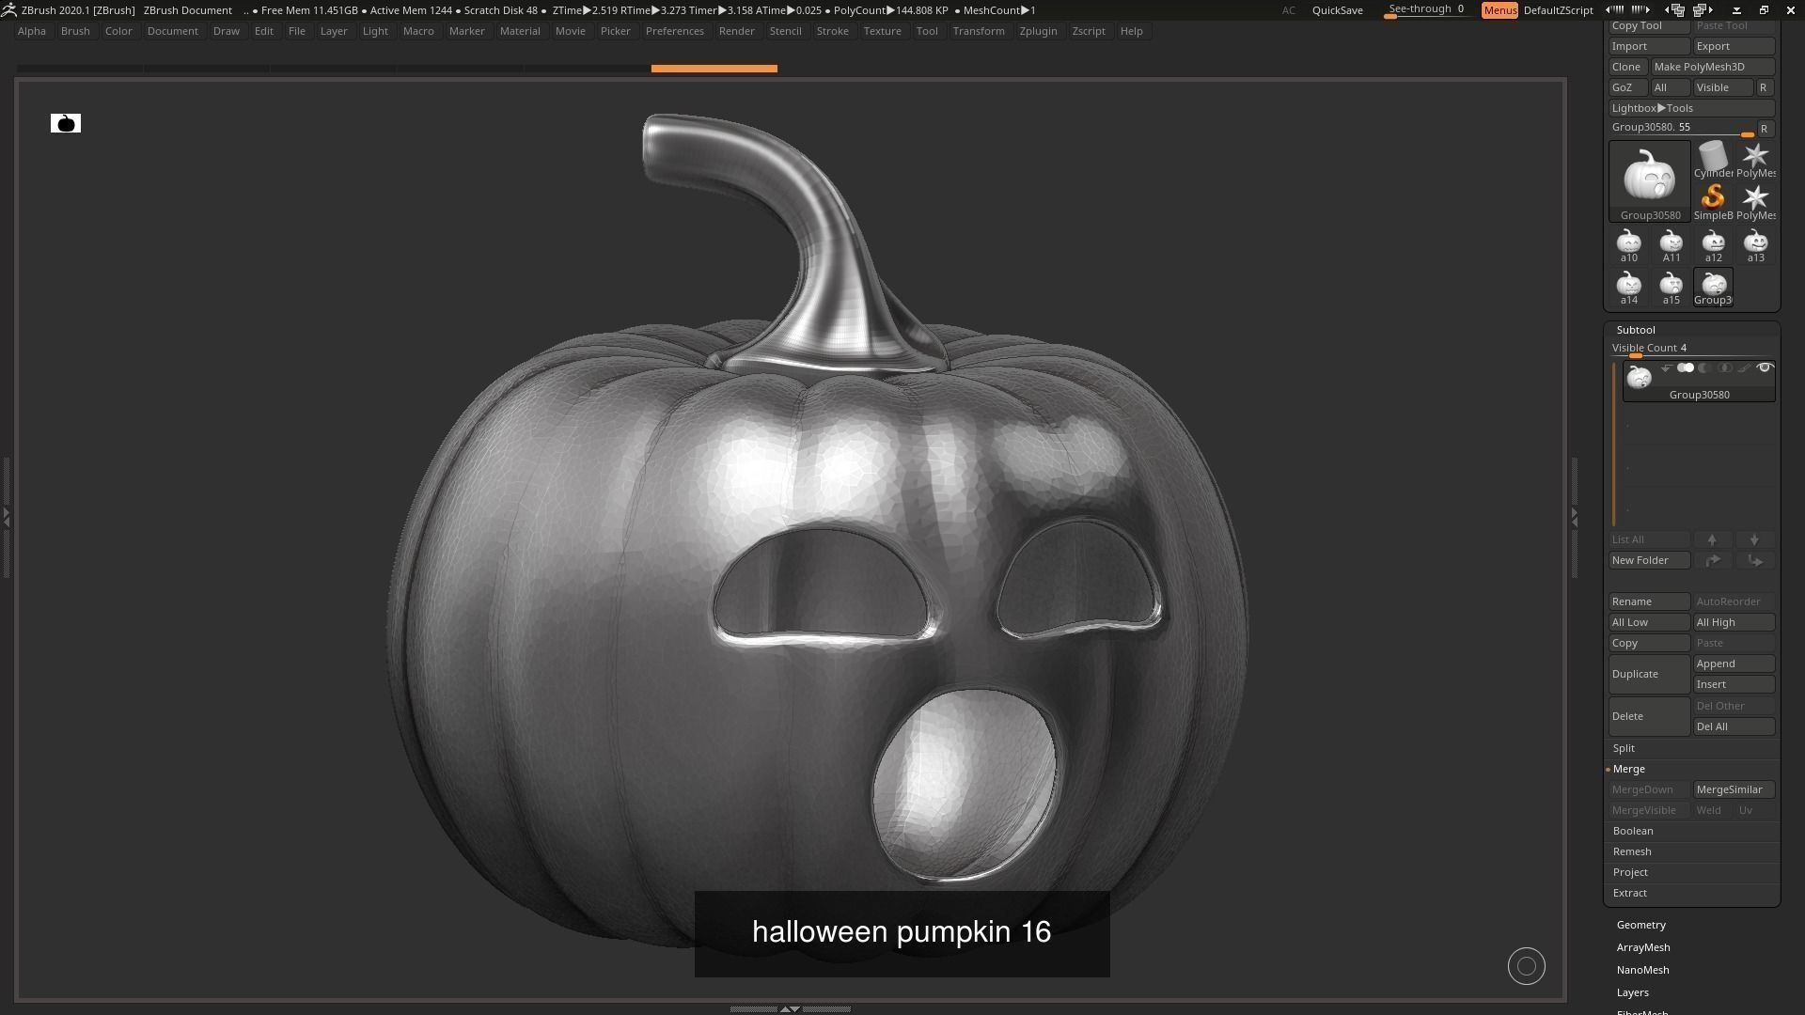Open the Zplugin menu
The image size is (1805, 1015).
[x=1038, y=31]
